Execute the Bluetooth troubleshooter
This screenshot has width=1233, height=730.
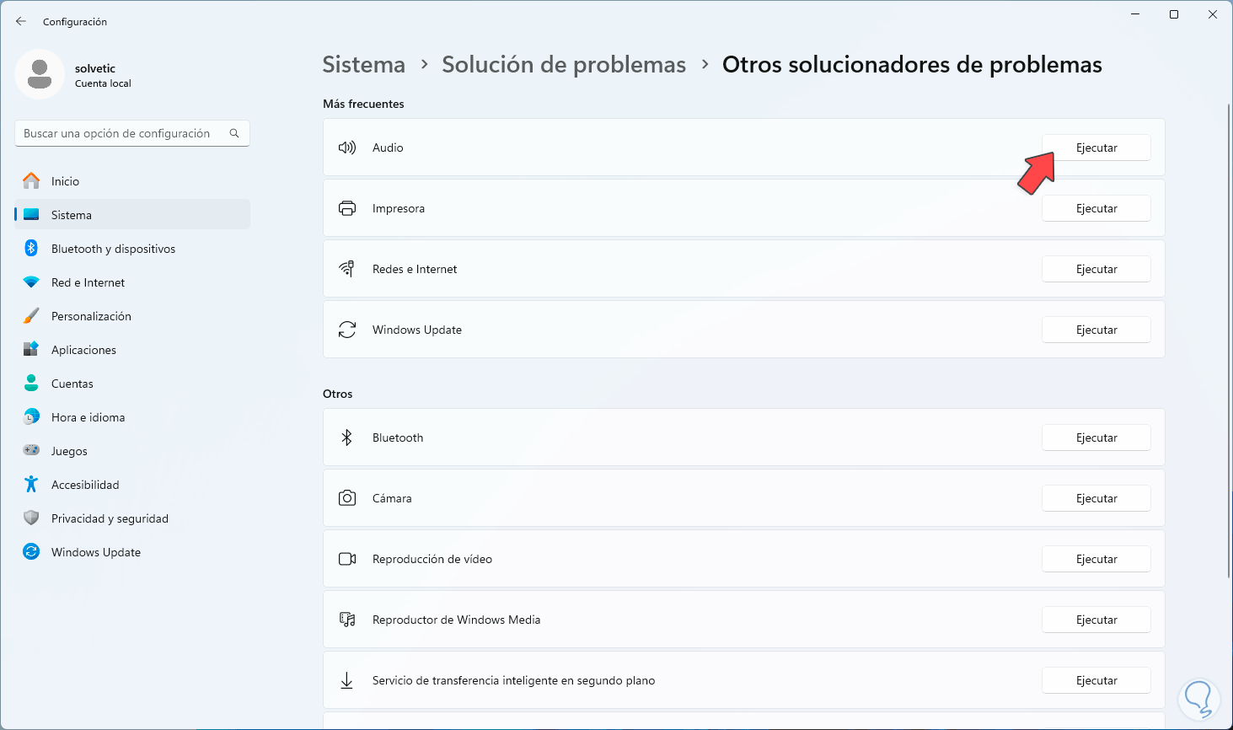click(x=1096, y=437)
